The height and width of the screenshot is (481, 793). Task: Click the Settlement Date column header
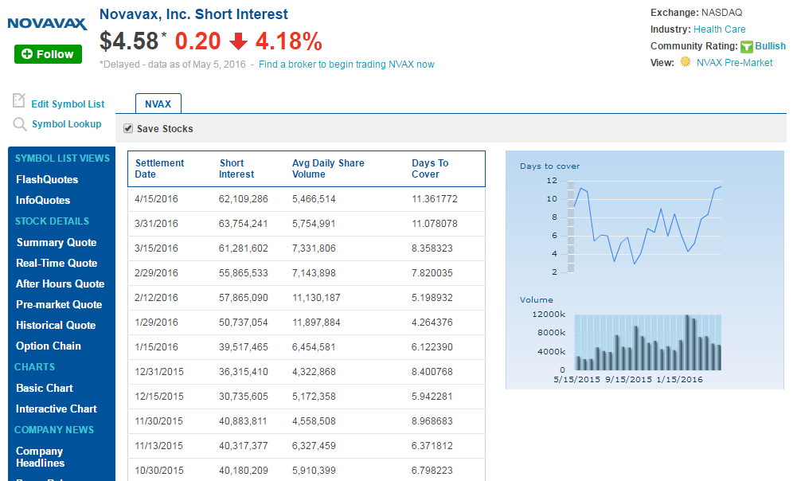[159, 168]
